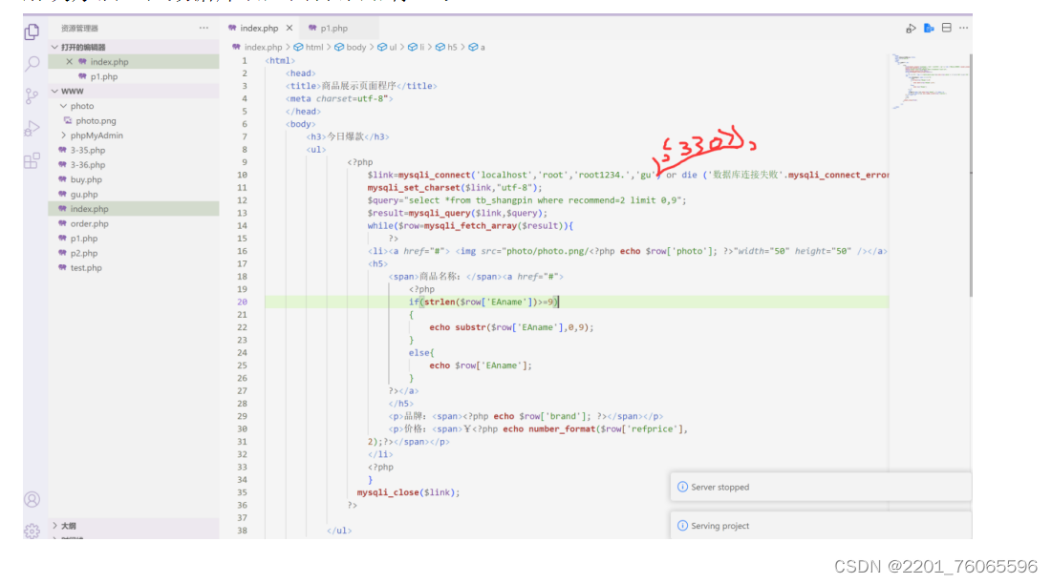Open editor more actions ellipsis menu
This screenshot has width=1052, height=584.
coord(963,28)
